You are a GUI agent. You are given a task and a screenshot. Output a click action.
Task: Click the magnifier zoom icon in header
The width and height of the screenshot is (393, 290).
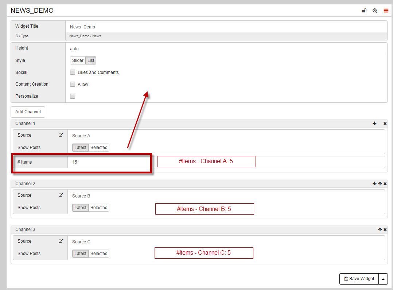point(375,11)
